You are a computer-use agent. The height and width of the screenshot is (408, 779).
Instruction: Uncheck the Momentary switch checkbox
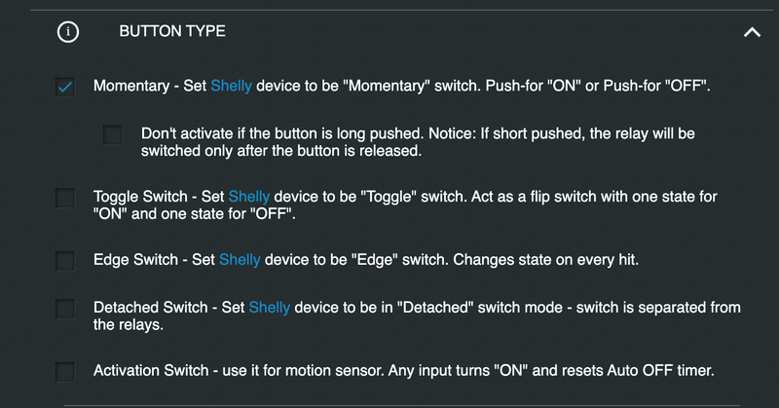click(x=65, y=87)
